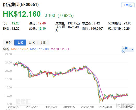Click the MA10 : 12.08 indicator label
Screen dimensions: 136x110
(39, 49)
